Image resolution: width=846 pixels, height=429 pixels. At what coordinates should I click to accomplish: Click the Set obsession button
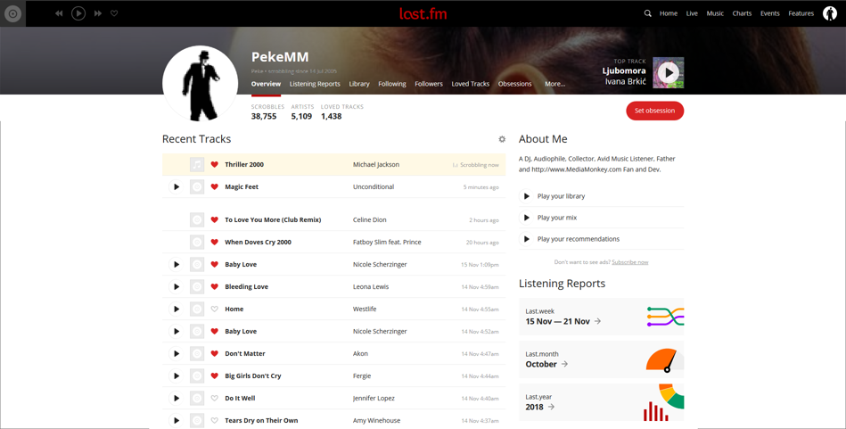[654, 111]
